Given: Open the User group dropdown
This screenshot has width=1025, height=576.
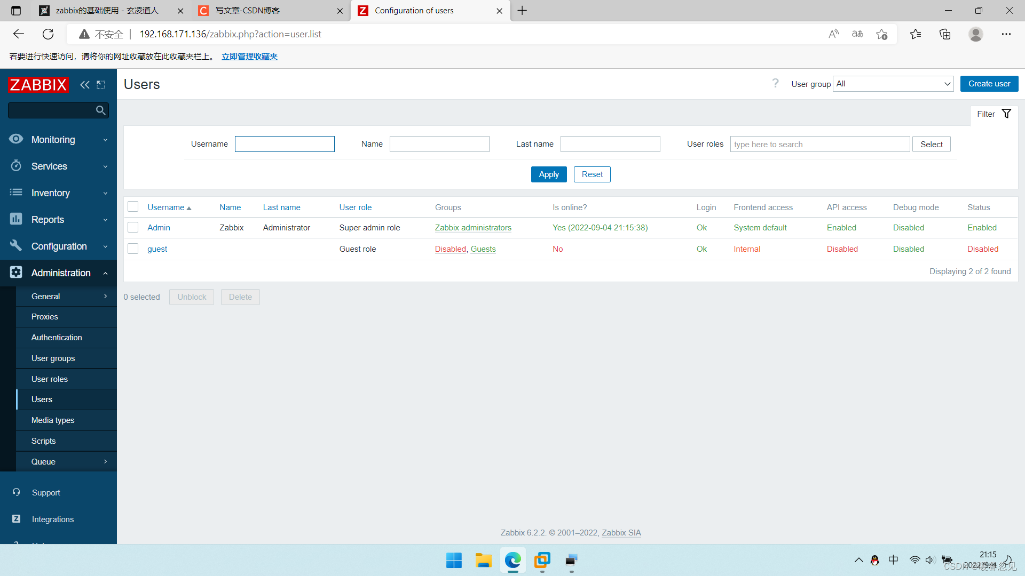Looking at the screenshot, I should [893, 84].
